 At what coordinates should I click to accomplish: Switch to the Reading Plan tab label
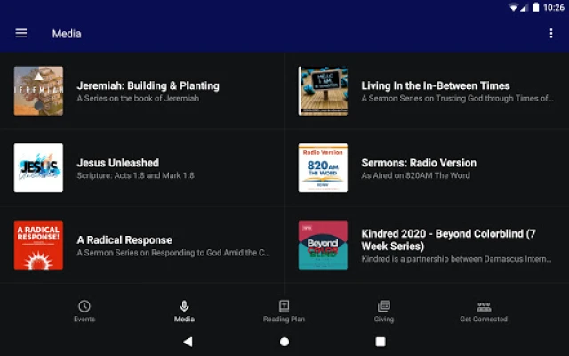[284, 320]
